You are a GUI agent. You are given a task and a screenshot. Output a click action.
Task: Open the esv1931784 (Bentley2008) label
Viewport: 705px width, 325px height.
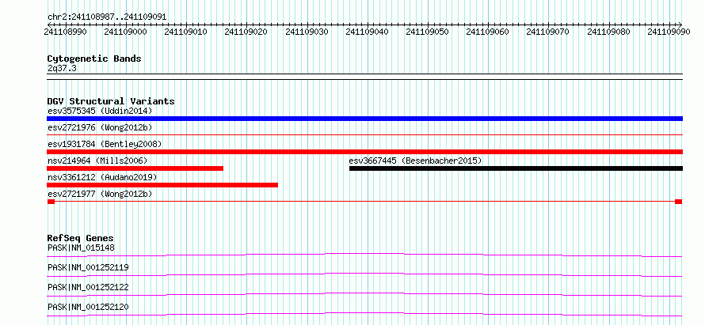point(105,144)
